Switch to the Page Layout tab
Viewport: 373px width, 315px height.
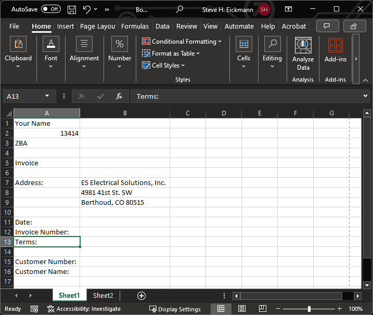[97, 26]
